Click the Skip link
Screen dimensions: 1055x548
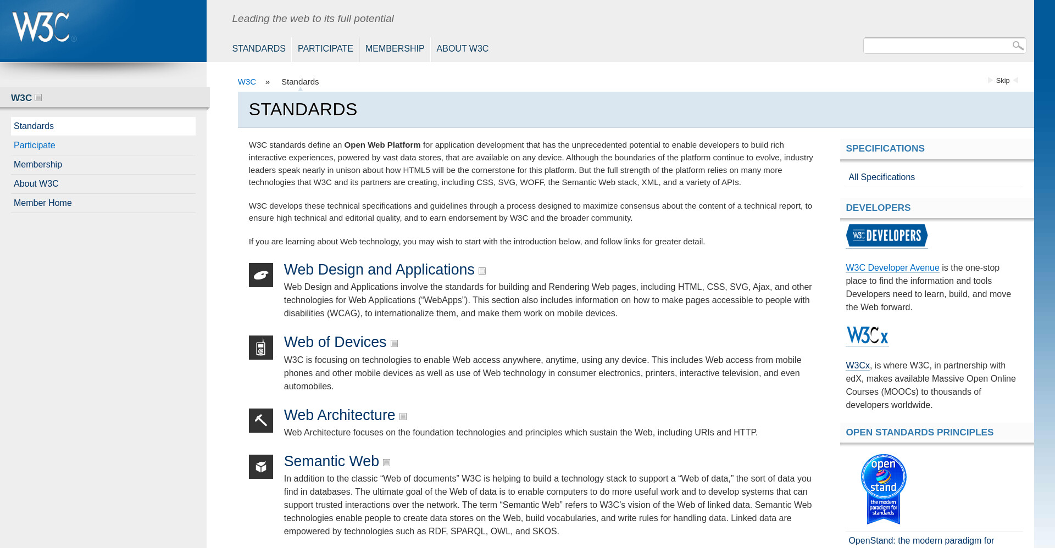[1003, 81]
